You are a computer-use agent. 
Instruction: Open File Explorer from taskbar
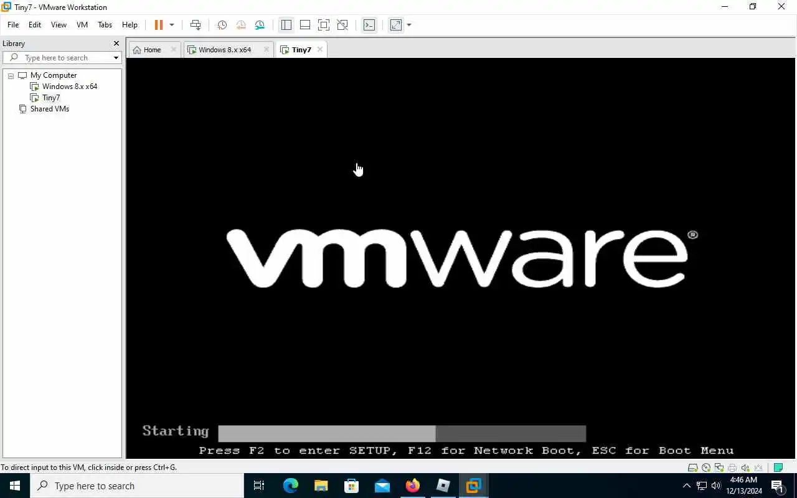point(321,486)
